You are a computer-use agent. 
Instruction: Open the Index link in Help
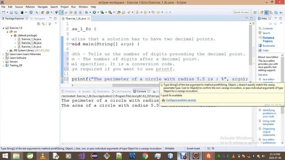265,50
